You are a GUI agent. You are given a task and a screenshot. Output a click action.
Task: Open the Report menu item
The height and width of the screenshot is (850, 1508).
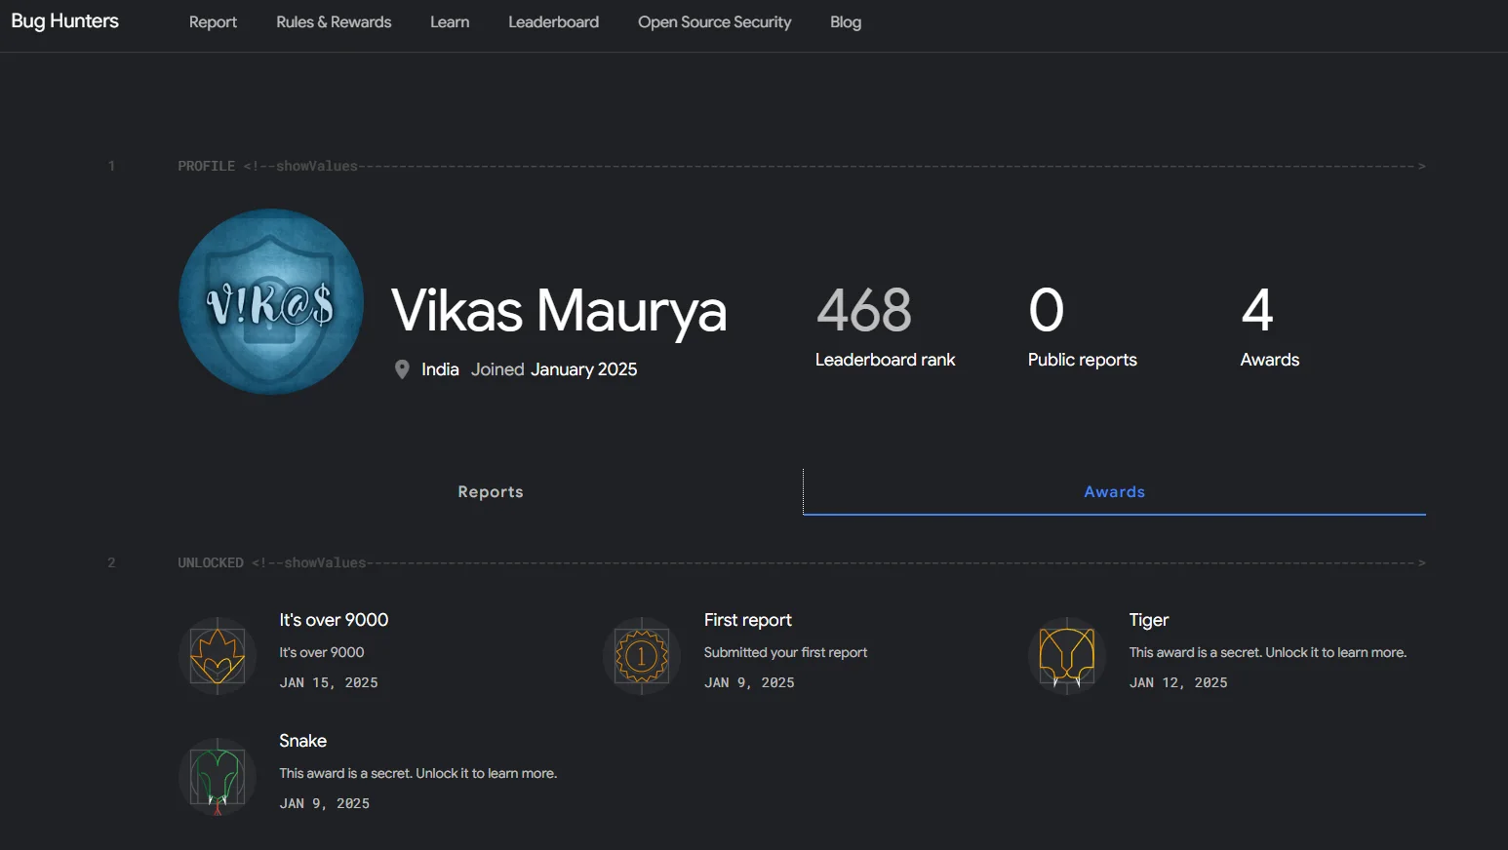click(x=213, y=22)
